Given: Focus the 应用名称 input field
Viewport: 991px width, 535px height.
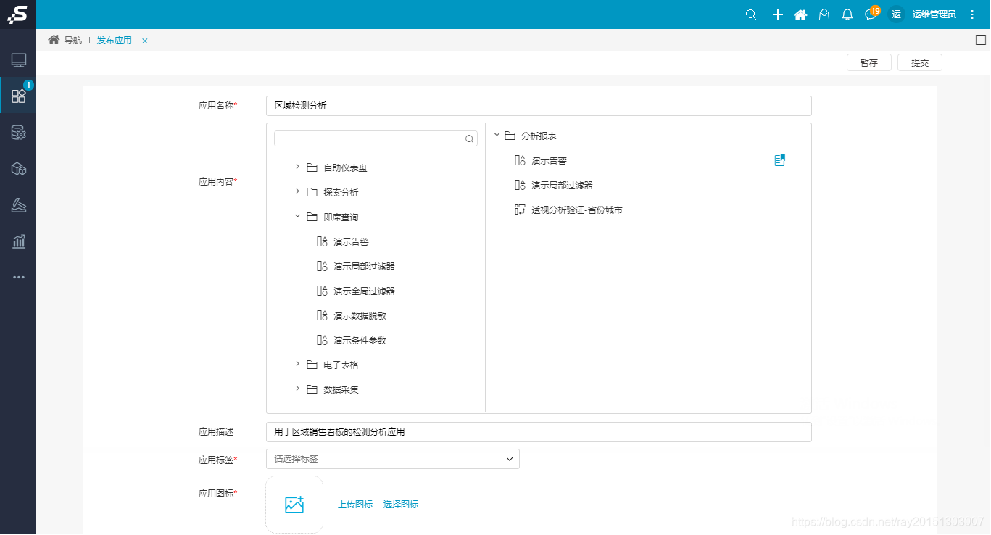Looking at the screenshot, I should (539, 106).
